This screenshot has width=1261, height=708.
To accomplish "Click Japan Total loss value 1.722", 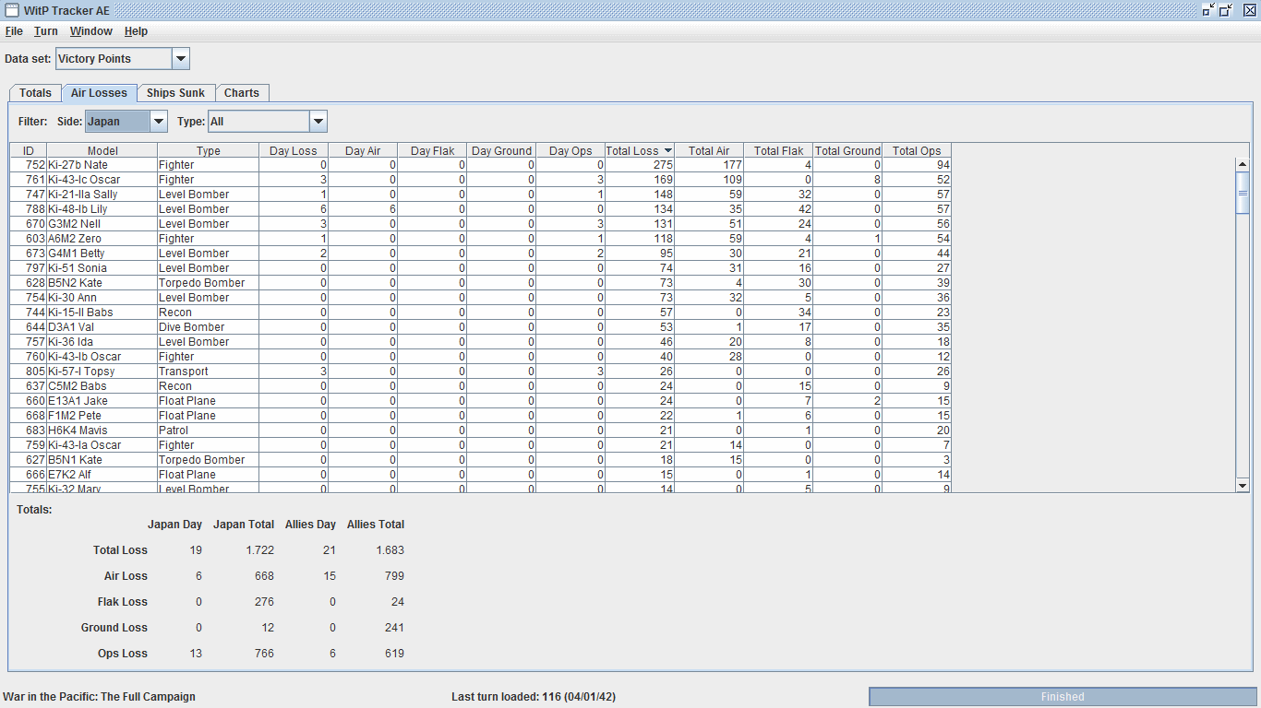I will pos(259,550).
